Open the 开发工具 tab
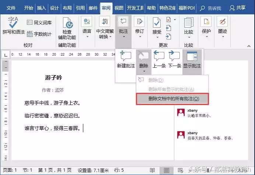 (x=135, y=8)
